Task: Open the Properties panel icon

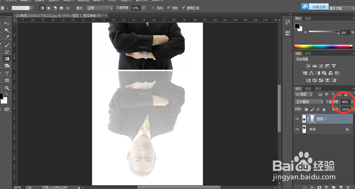Action: point(288,33)
